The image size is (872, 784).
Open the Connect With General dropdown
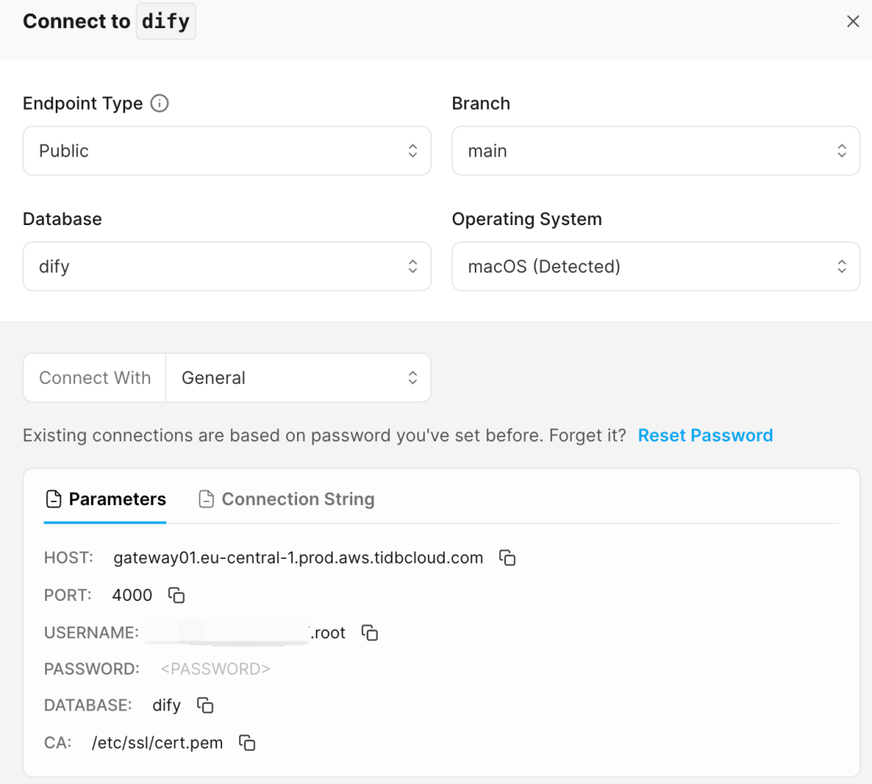point(298,377)
